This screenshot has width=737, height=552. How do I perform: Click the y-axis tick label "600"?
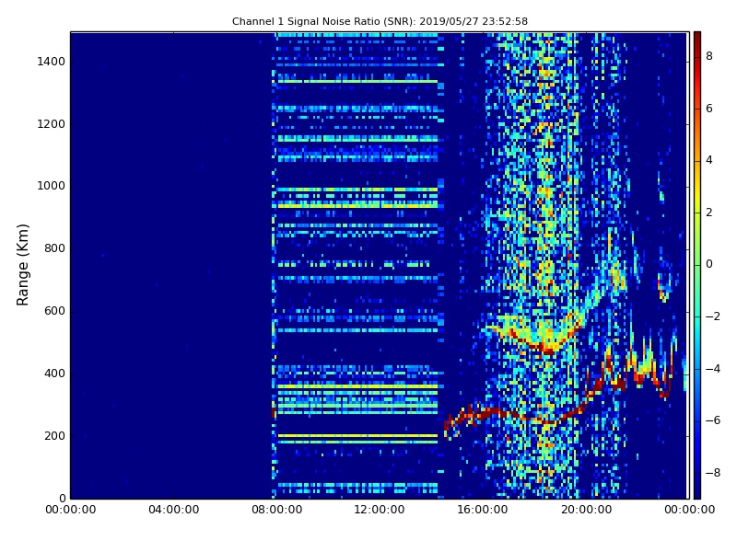(54, 311)
